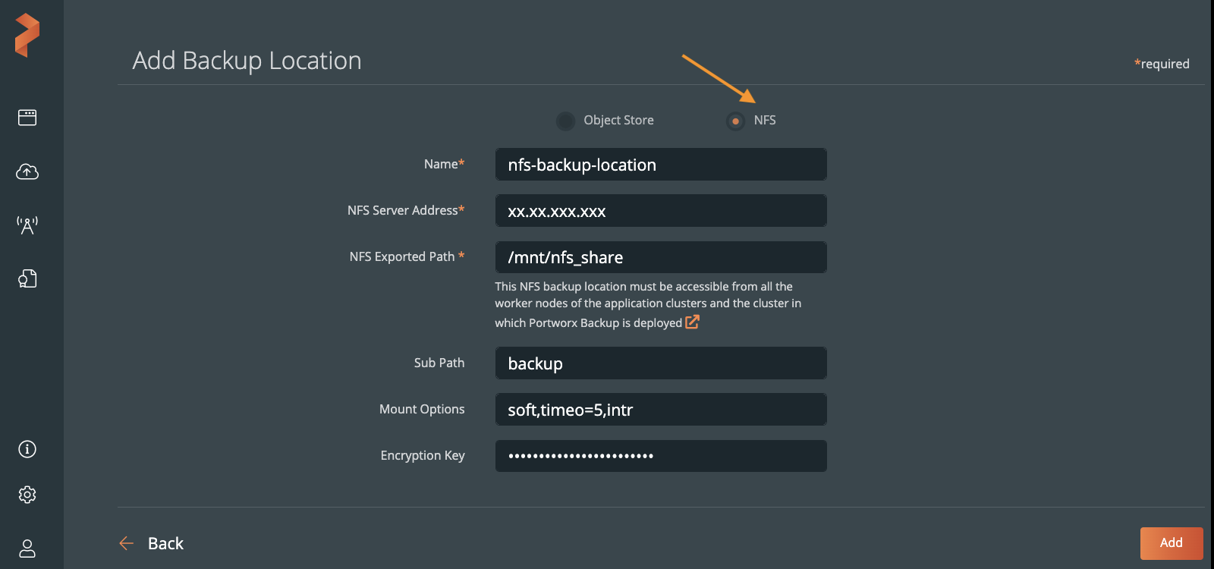Click the info circle icon
Screen dimensions: 1214x569
pos(27,449)
